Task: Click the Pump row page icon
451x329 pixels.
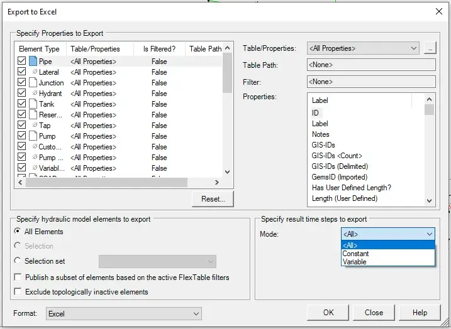Action: tap(33, 136)
